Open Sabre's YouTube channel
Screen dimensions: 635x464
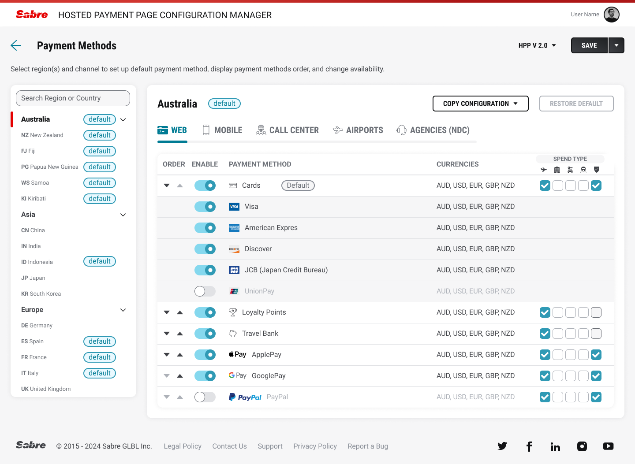pyautogui.click(x=609, y=446)
